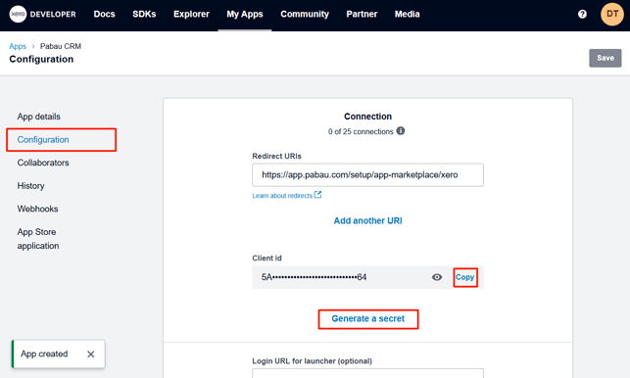The image size is (630, 378).
Task: Select Collaborators in the sidebar
Action: [x=43, y=163]
